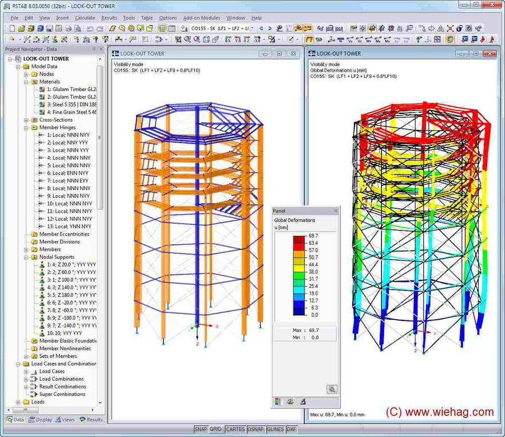
Task: Click the view in X direction icon
Action: pos(228,40)
